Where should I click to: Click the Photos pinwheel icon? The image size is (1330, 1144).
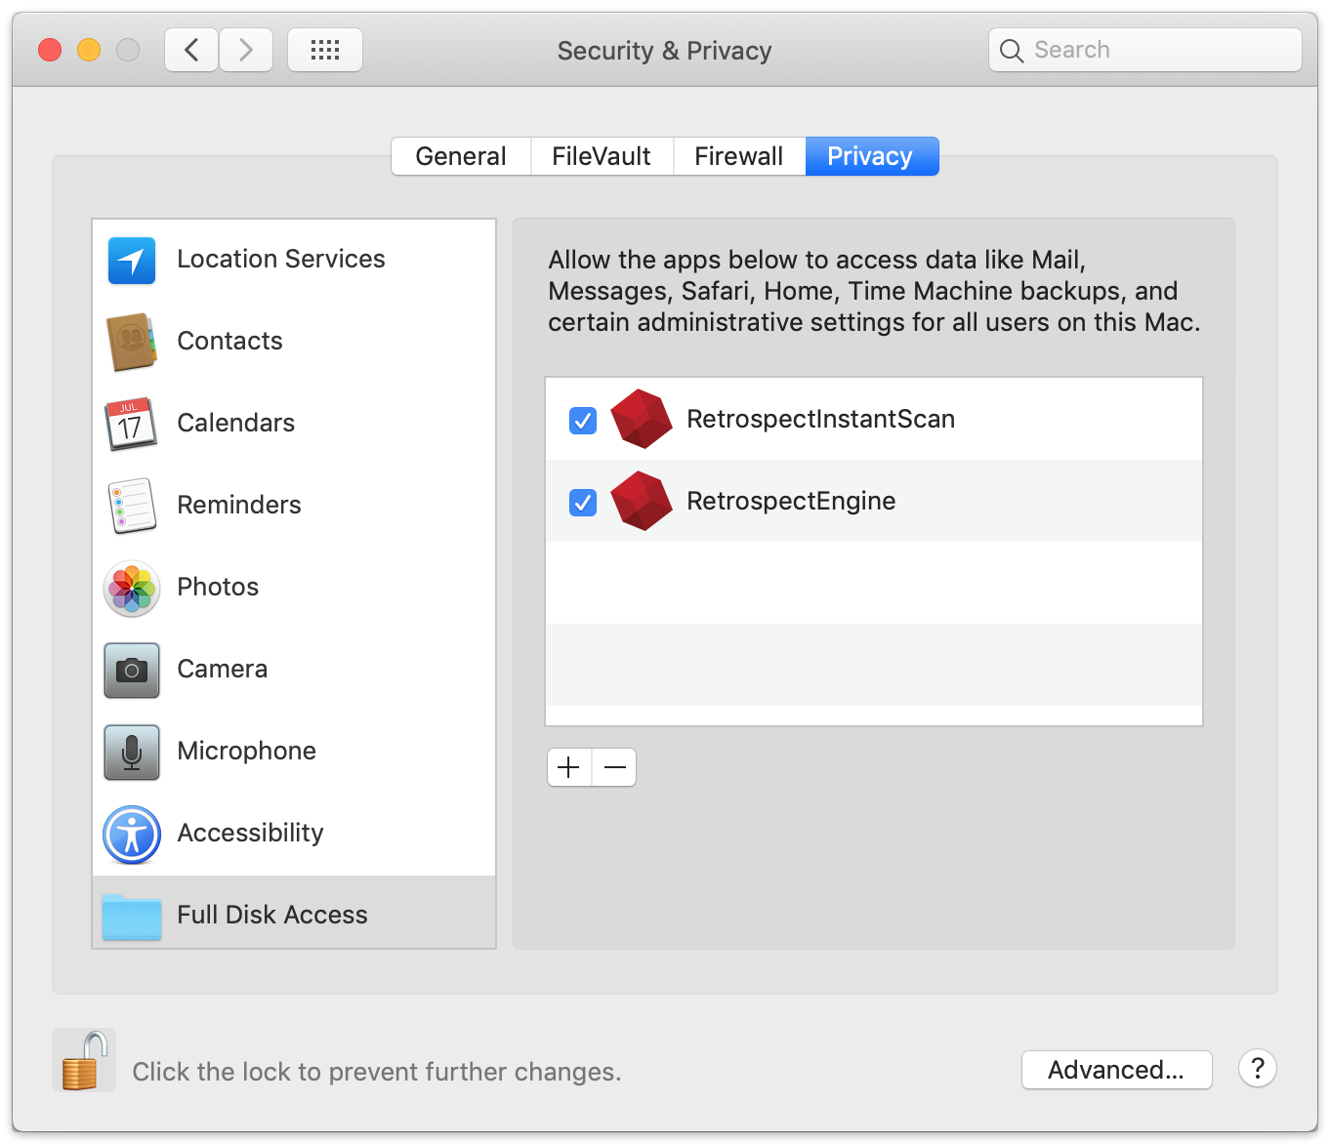point(132,588)
